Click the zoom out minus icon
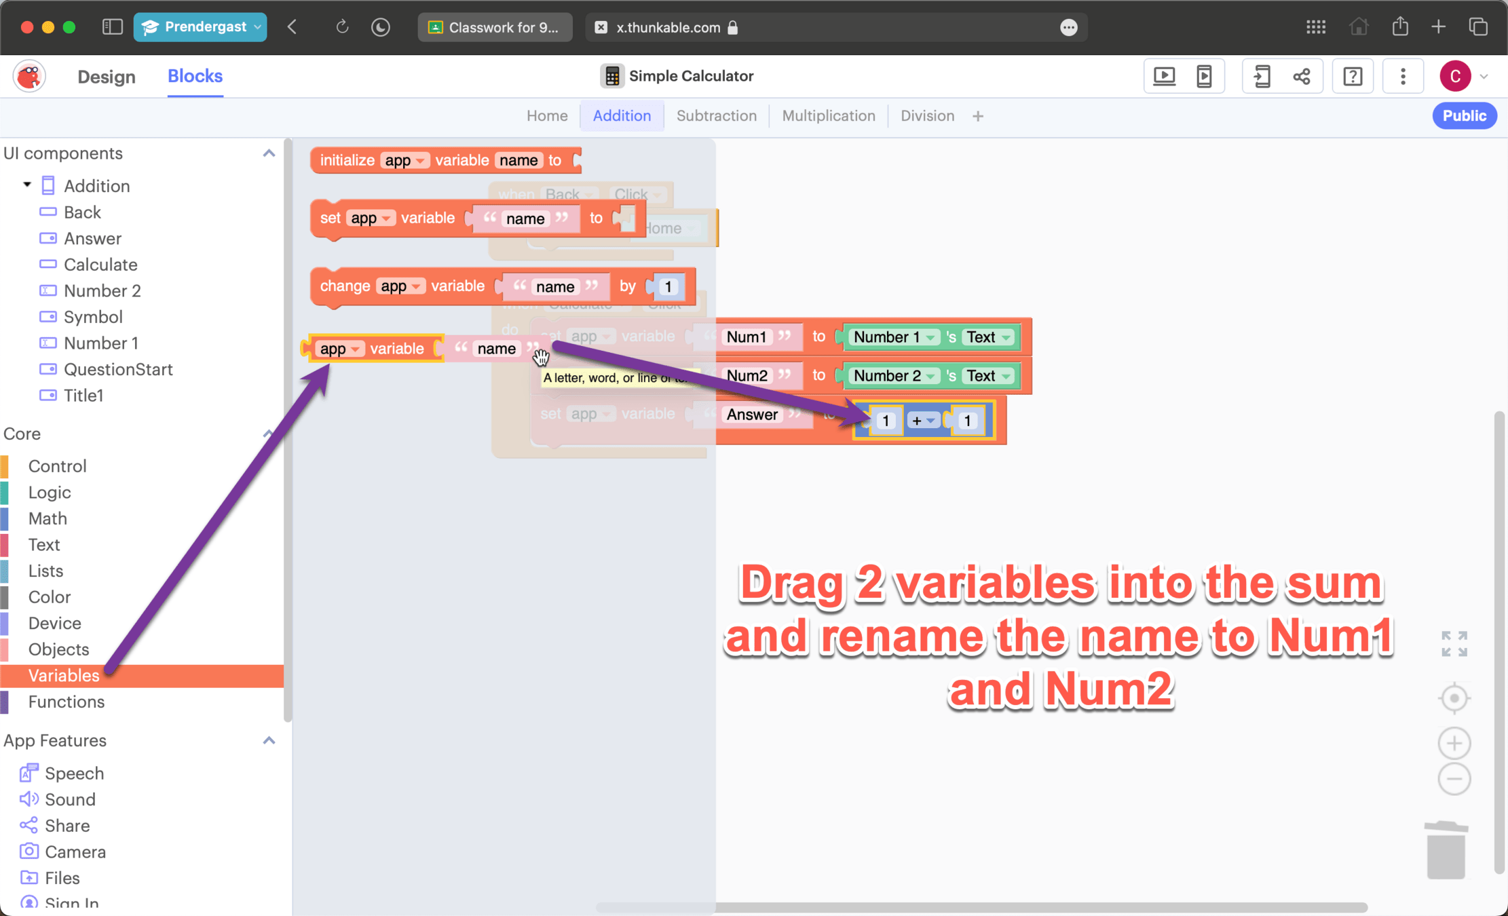The image size is (1508, 916). (1454, 779)
